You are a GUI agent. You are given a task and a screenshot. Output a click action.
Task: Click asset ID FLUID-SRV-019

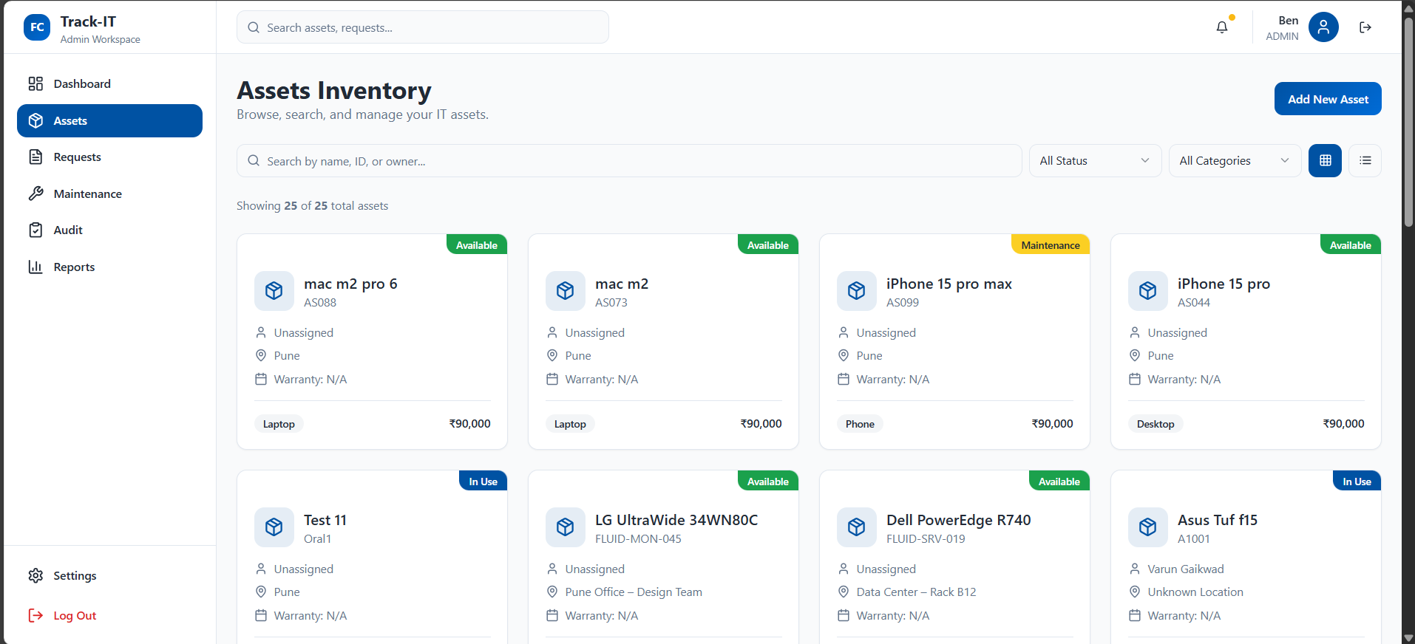pyautogui.click(x=926, y=538)
